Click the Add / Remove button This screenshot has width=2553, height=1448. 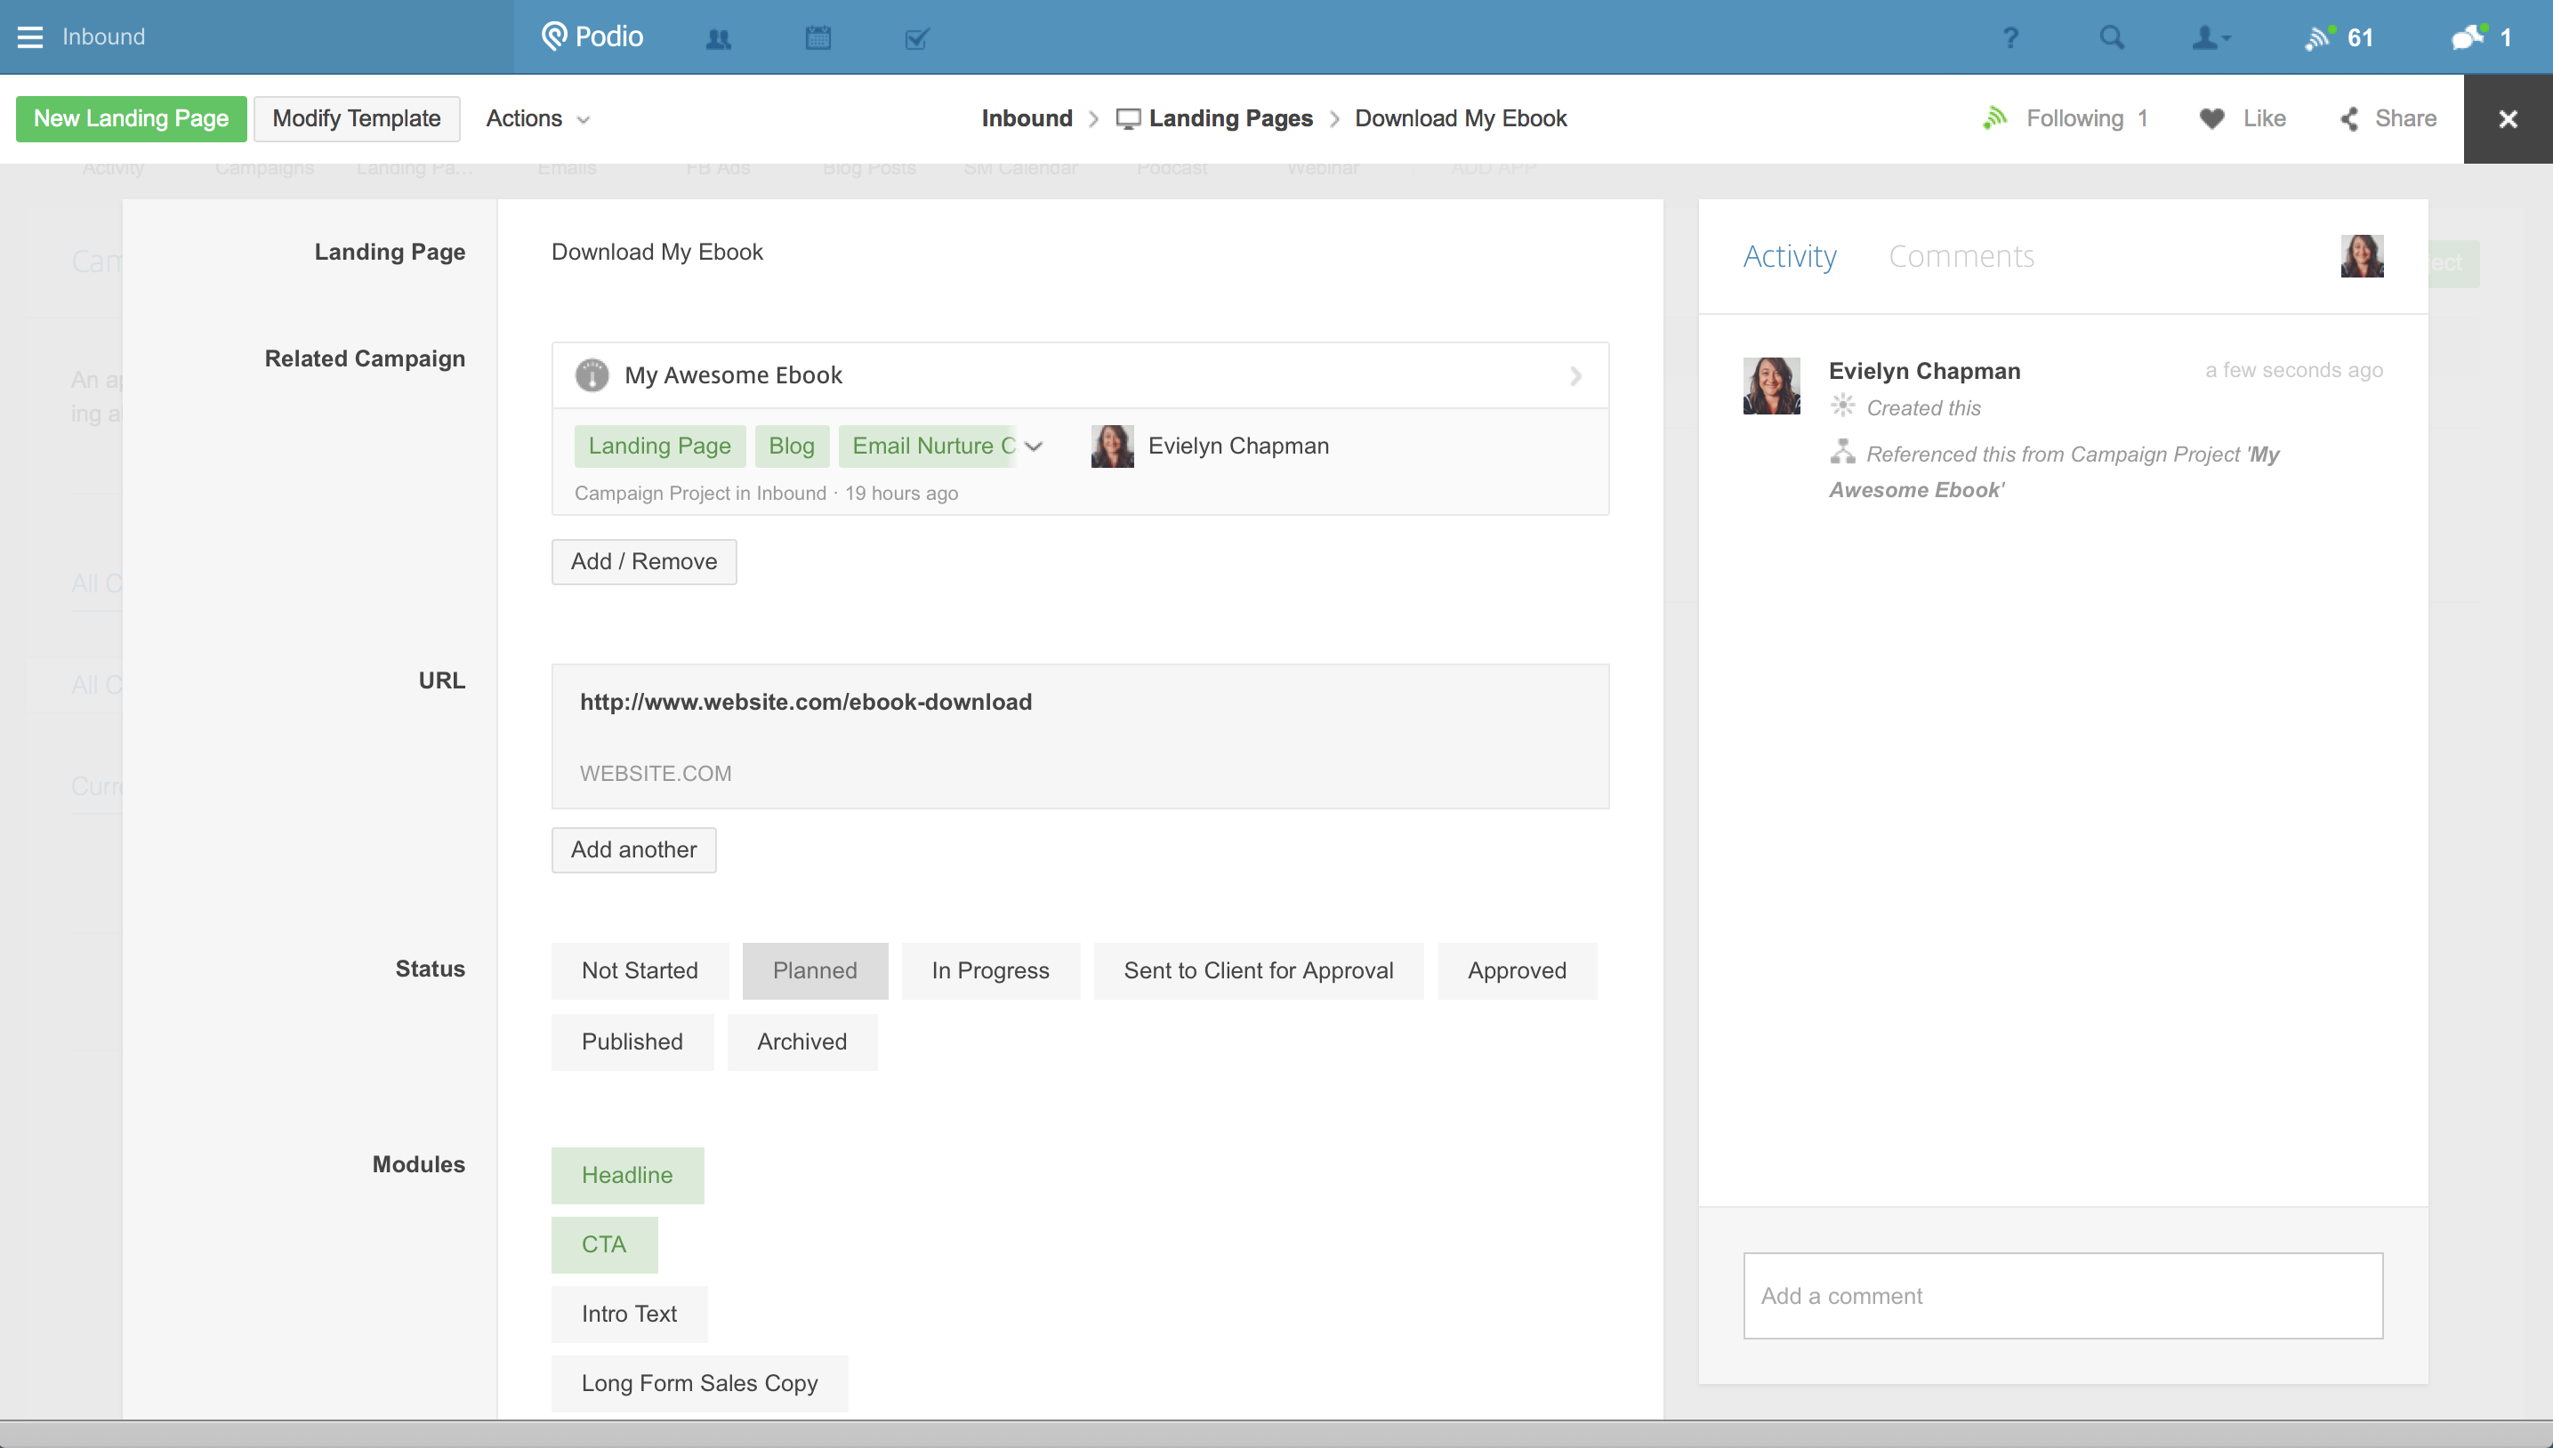[643, 562]
